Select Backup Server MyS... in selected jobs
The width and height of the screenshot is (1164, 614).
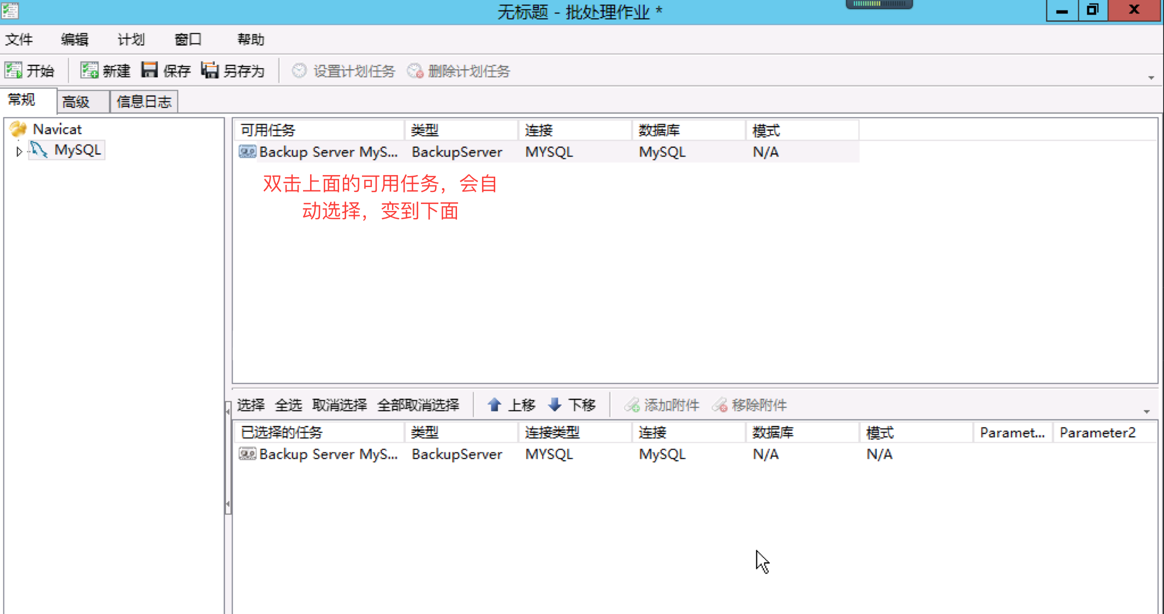(328, 454)
